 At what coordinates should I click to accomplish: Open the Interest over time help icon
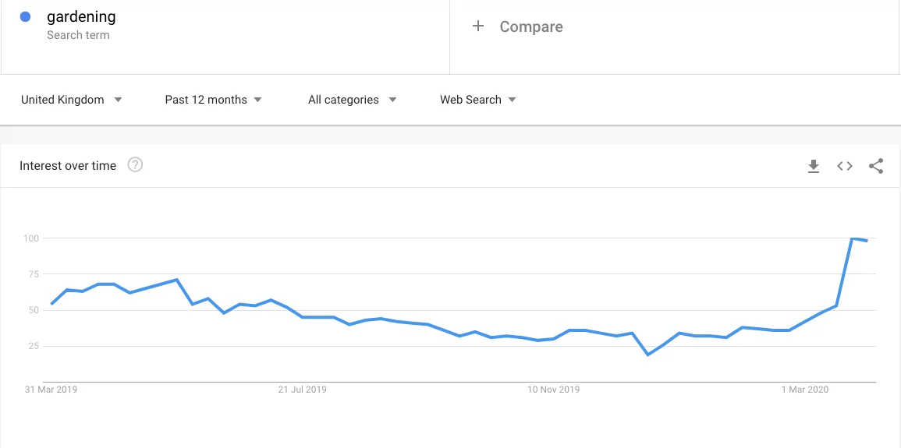click(x=135, y=165)
